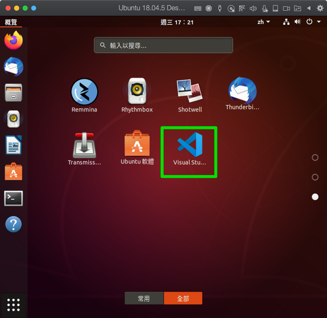327x318 pixels.
Task: Open Files manager in the dock
Action: pos(14,93)
